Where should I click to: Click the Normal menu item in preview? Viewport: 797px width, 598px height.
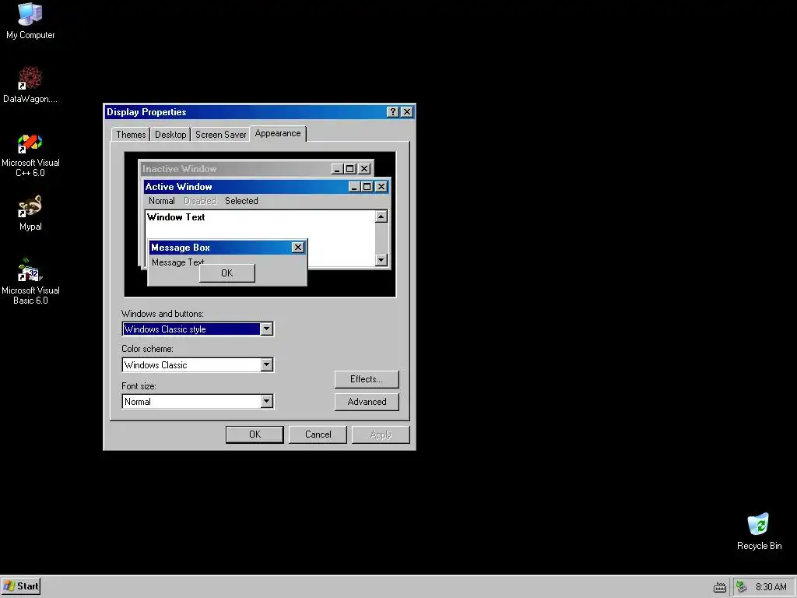click(162, 201)
